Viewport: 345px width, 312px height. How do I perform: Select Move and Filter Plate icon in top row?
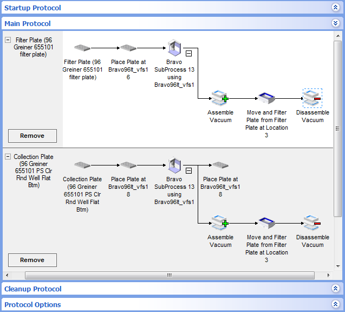pos(266,98)
